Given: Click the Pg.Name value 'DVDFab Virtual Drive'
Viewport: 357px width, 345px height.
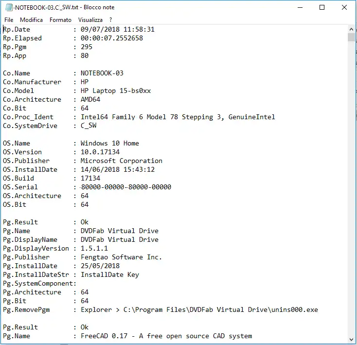Looking at the screenshot, I should pyautogui.click(x=120, y=231).
